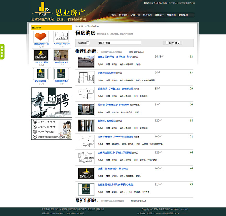Viewport: 226px width, 216px height.
Task: Click the location pin icon by address
Action: tap(35, 136)
